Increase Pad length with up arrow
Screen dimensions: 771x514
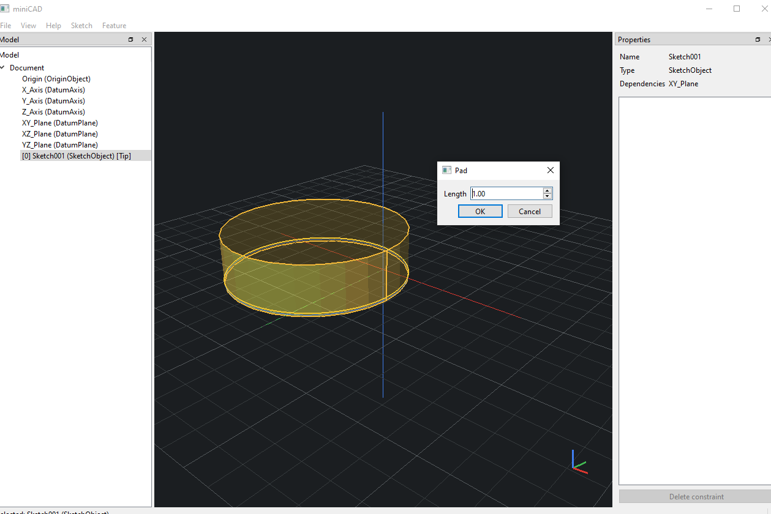tap(547, 190)
